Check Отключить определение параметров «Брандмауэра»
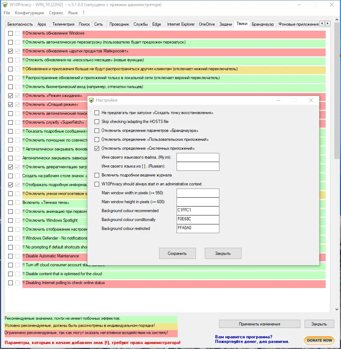The width and height of the screenshot is (341, 349). coord(97,131)
